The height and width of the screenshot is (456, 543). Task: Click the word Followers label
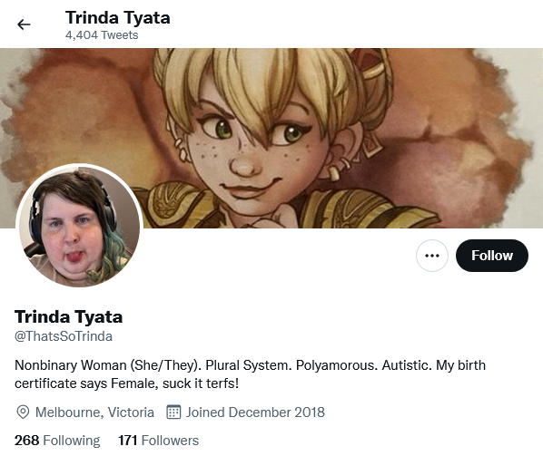[x=170, y=441]
